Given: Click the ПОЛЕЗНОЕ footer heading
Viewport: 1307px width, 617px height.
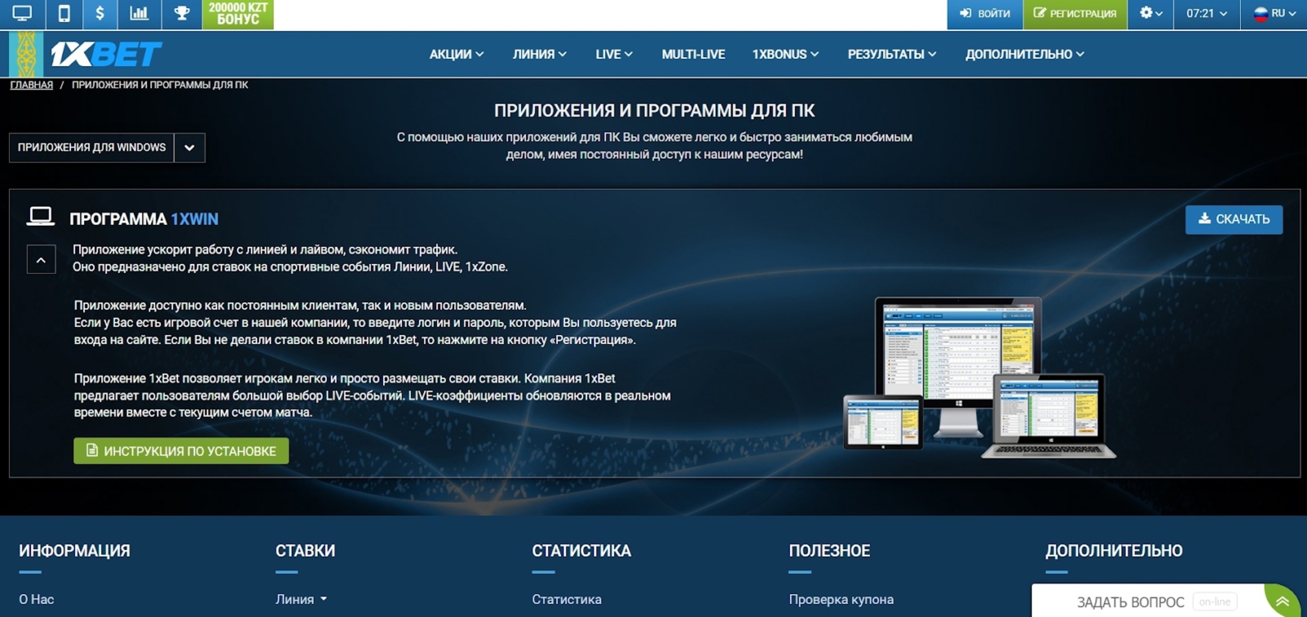Looking at the screenshot, I should [x=829, y=551].
